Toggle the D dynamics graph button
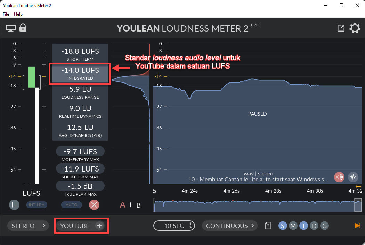 [x=314, y=226]
